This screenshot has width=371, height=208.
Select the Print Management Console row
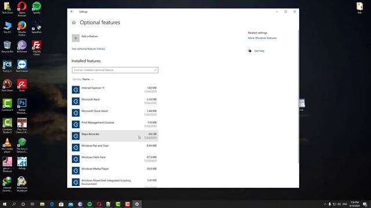(115, 124)
